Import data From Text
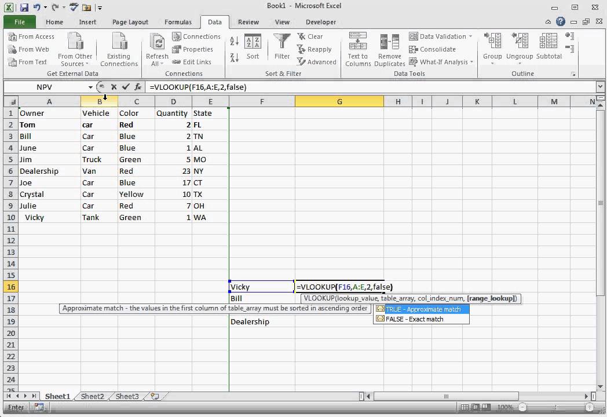Viewport: 607px width, 417px height. coord(27,62)
